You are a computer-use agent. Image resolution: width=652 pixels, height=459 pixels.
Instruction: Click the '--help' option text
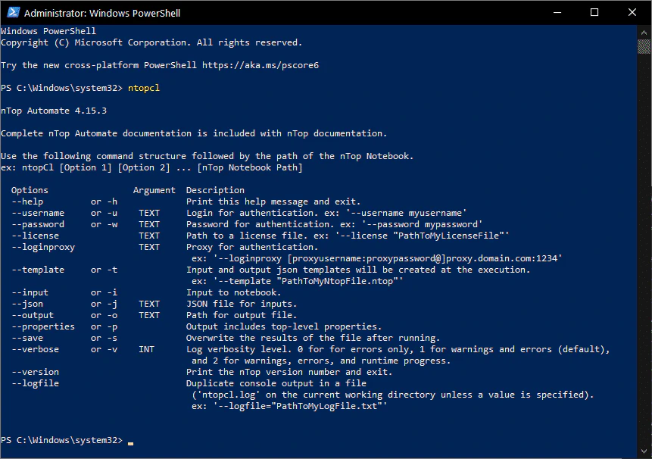27,201
